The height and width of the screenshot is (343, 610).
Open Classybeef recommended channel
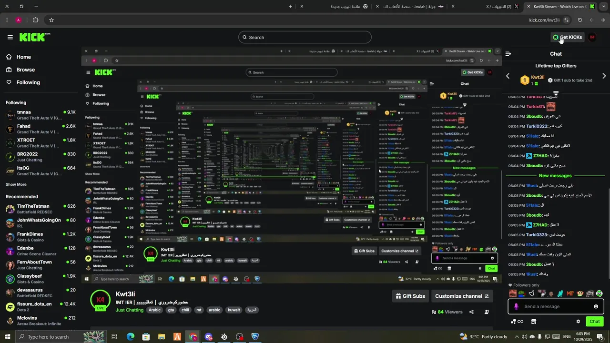pos(41,279)
